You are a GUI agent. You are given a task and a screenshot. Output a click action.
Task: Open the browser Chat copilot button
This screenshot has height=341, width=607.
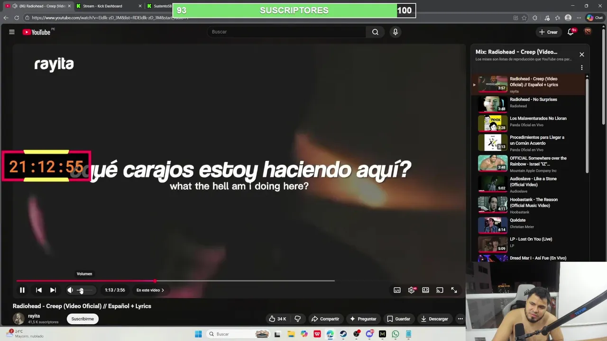(x=595, y=18)
